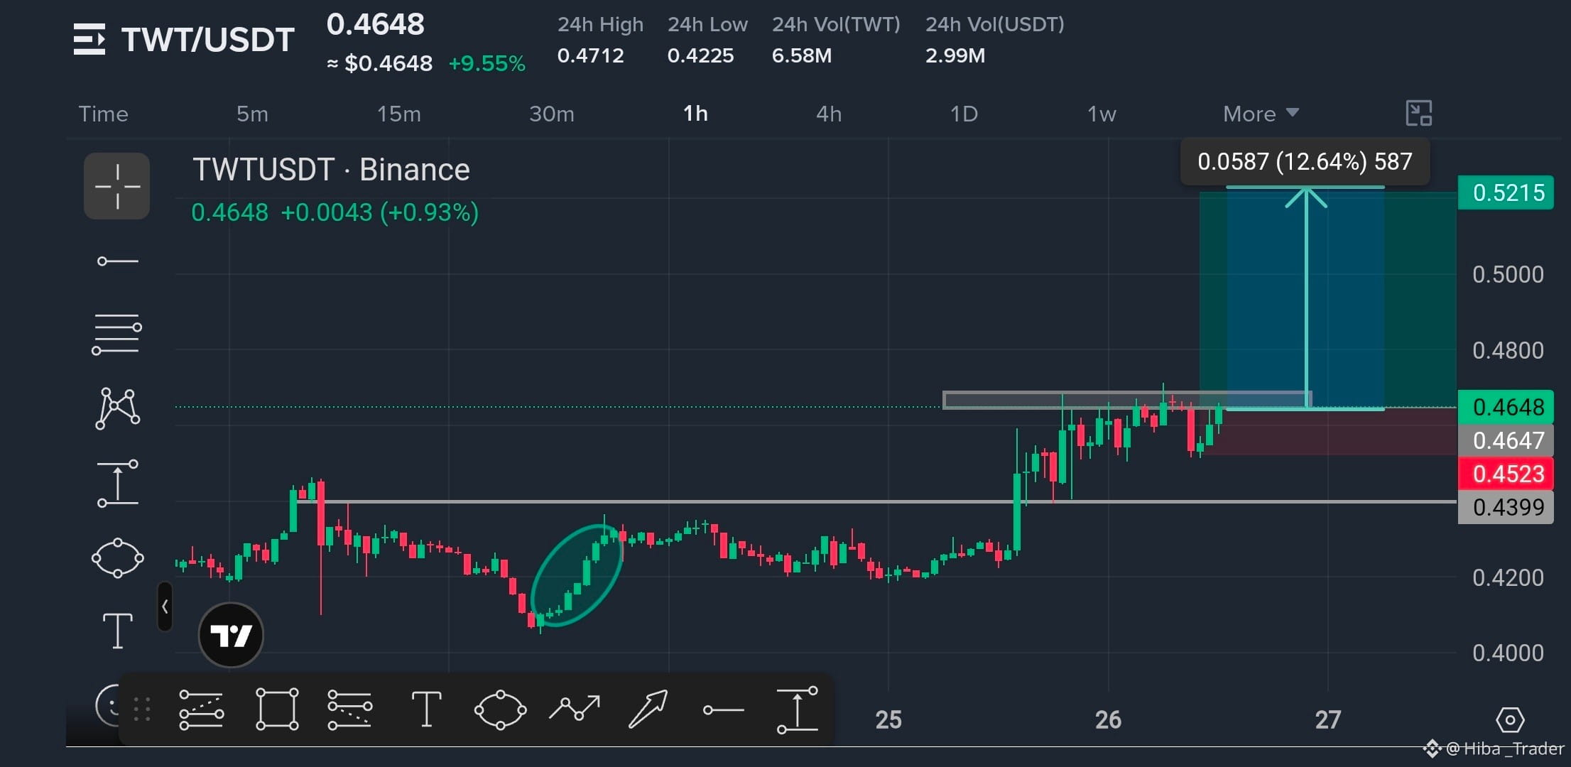1571x767 pixels.
Task: Select the Fibonacci retracement tool in sidebar
Action: point(117,334)
